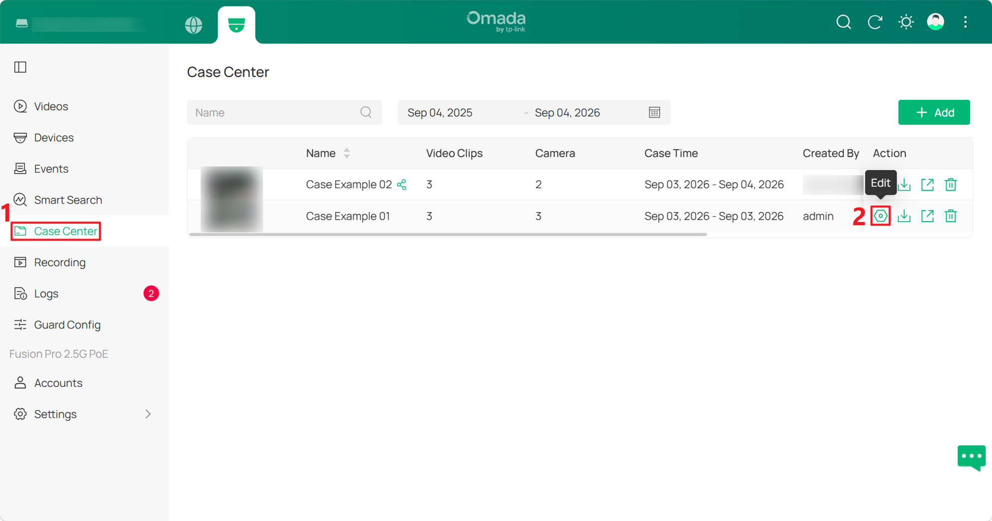Image resolution: width=992 pixels, height=521 pixels.
Task: Click the Accounts person icon
Action: point(20,383)
